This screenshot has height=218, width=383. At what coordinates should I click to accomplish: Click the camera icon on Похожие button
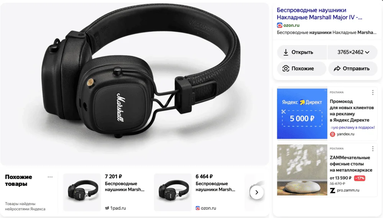point(286,69)
